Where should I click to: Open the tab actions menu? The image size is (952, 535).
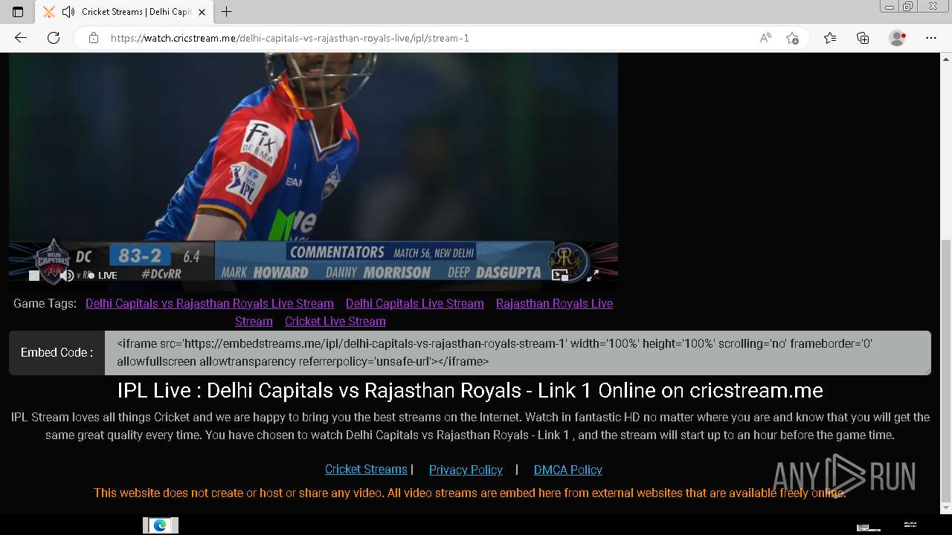click(x=18, y=12)
